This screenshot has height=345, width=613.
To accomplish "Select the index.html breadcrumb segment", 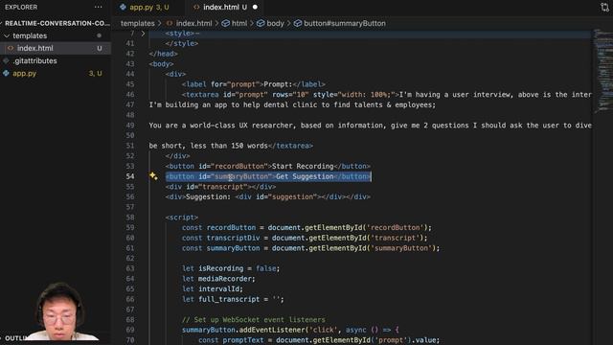I will tap(193, 23).
